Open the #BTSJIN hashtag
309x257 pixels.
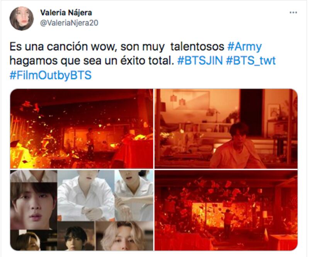[x=200, y=61]
